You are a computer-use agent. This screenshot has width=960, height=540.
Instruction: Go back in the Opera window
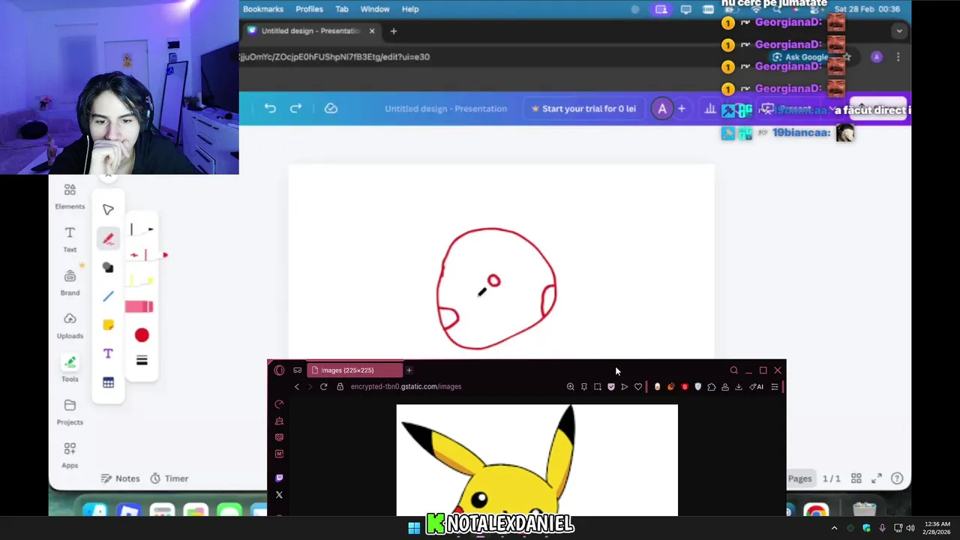coord(296,386)
